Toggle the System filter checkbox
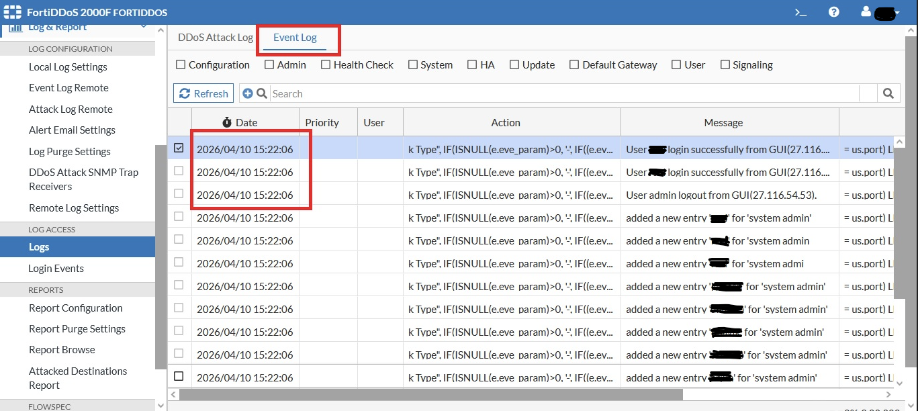918x411 pixels. point(412,64)
